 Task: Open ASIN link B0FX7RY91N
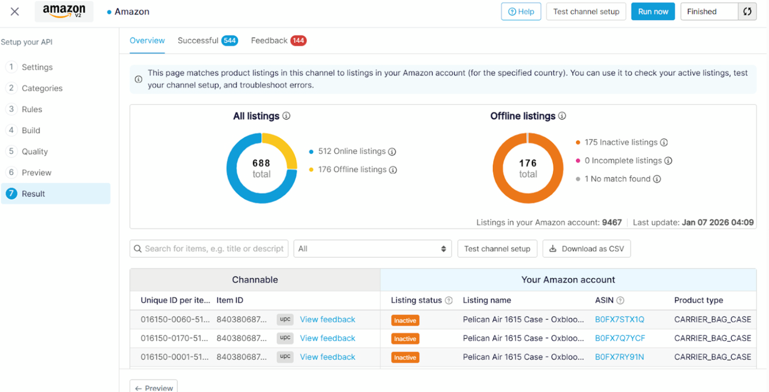619,357
